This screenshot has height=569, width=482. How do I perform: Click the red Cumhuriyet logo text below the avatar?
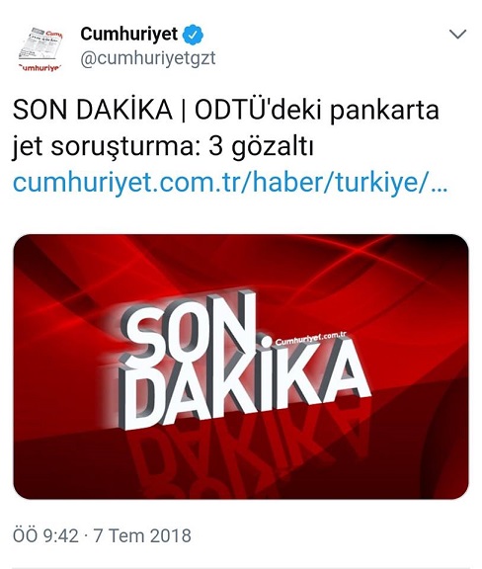[40, 68]
